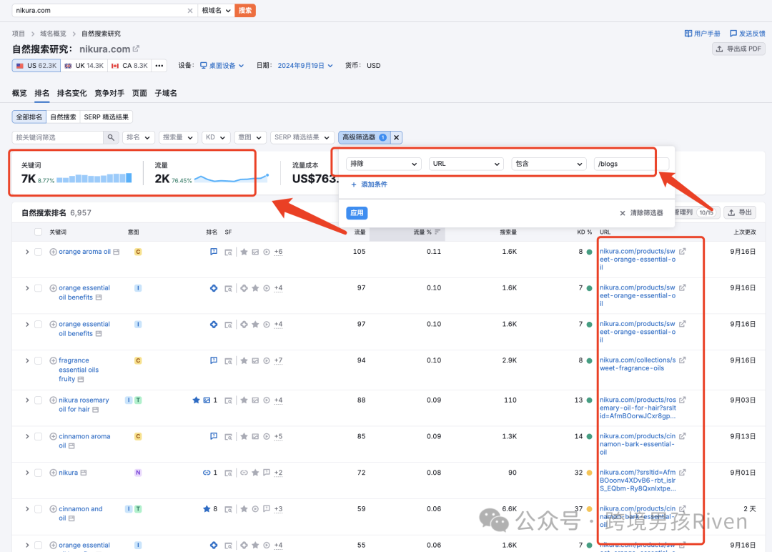Viewport: 772px width, 552px height.
Task: Open the URL field-type dropdown
Action: pos(466,164)
